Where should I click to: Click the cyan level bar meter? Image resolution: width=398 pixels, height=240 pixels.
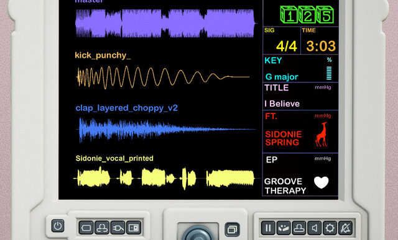(x=329, y=73)
